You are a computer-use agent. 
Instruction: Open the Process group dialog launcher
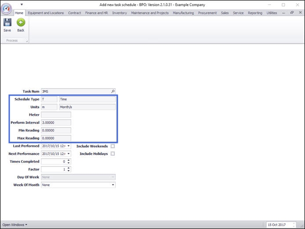pos(27,41)
